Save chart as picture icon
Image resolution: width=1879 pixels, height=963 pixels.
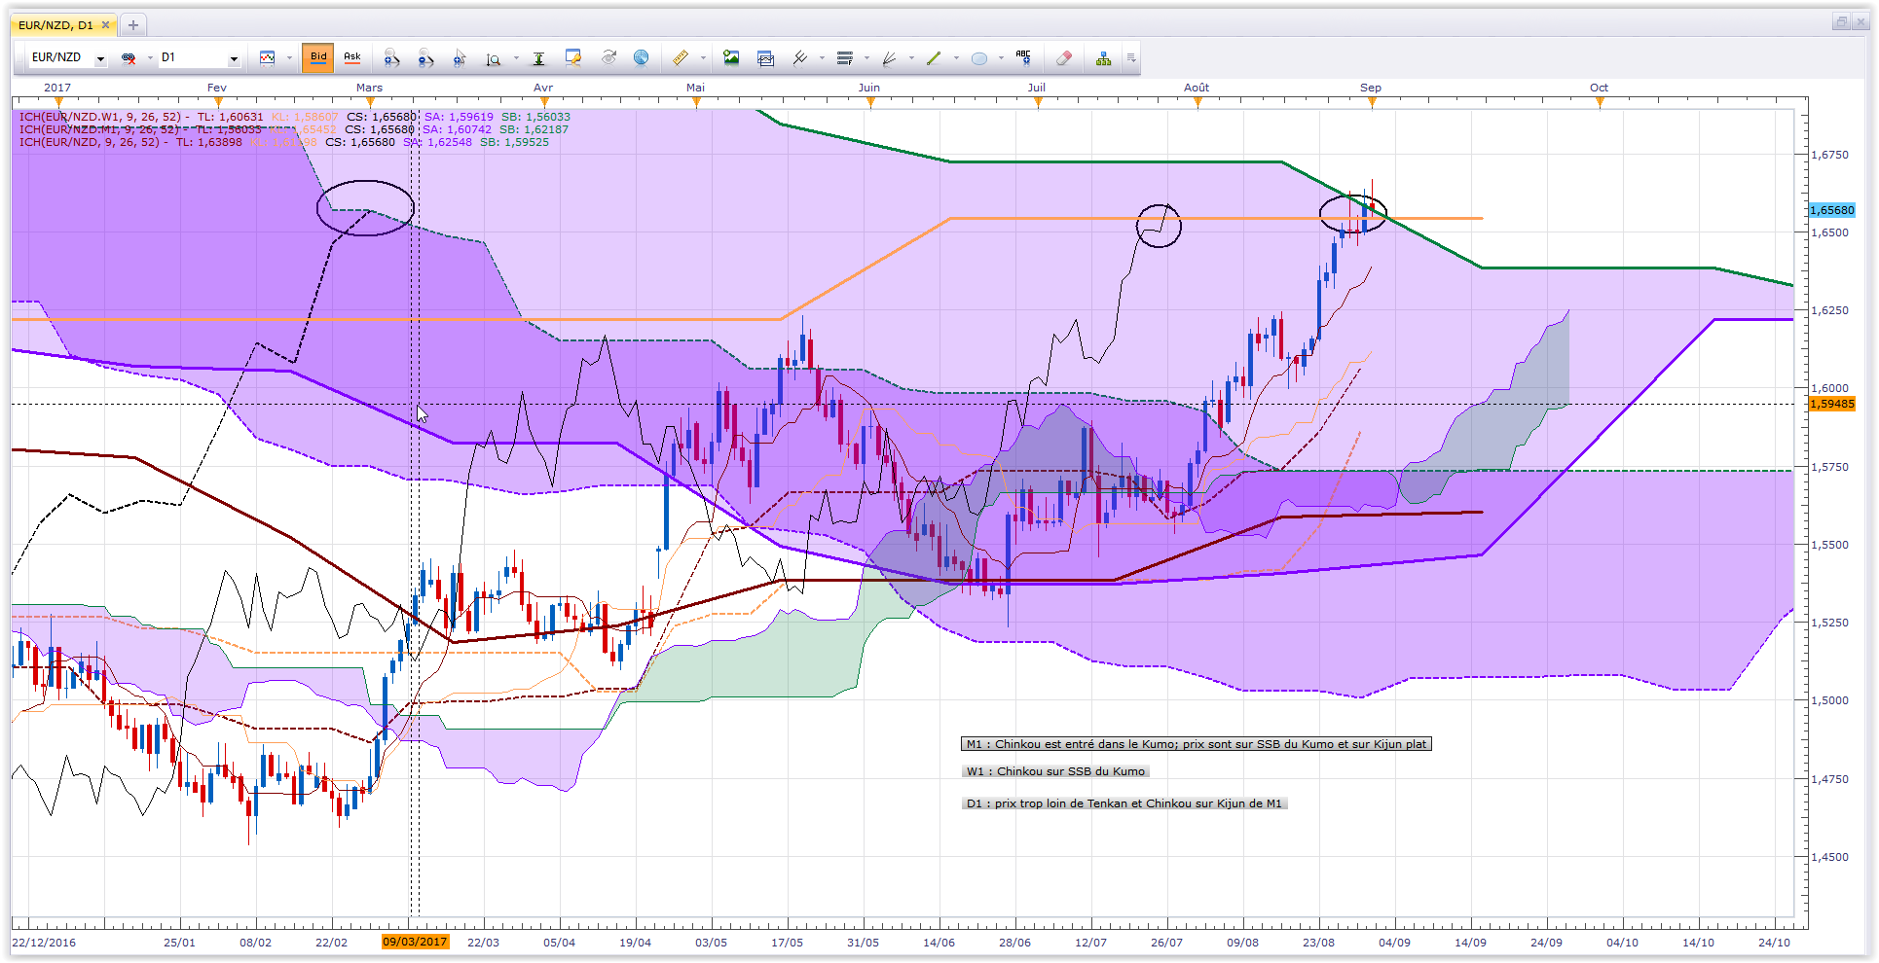click(x=731, y=58)
